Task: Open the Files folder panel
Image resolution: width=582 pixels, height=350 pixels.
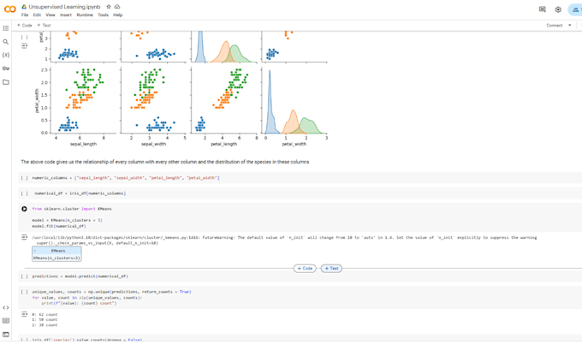Action: click(x=6, y=82)
